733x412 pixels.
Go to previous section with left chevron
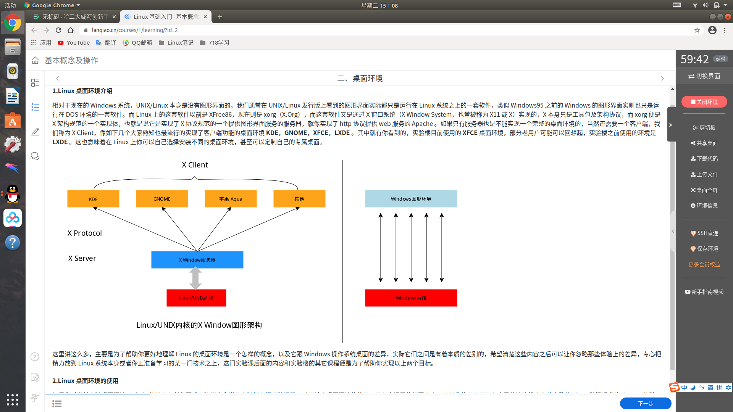coord(58,78)
